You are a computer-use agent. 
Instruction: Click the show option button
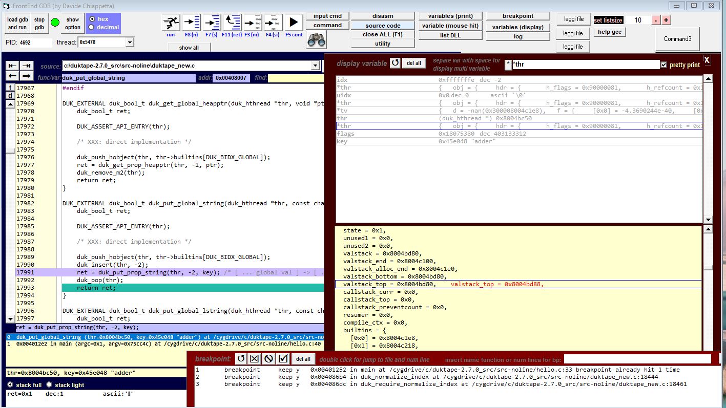coord(73,24)
